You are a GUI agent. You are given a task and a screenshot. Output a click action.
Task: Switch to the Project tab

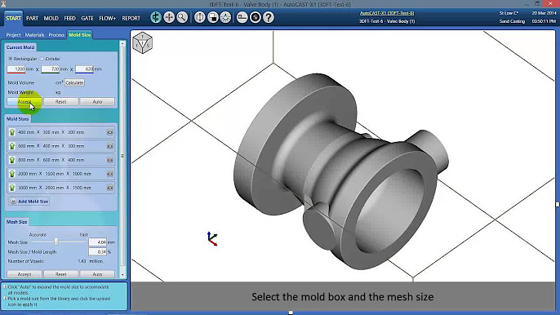coord(13,35)
